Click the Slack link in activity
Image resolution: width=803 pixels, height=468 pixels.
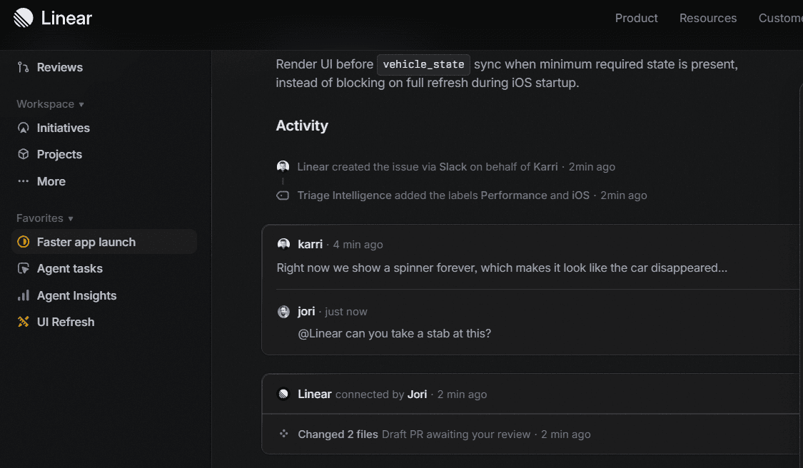453,167
